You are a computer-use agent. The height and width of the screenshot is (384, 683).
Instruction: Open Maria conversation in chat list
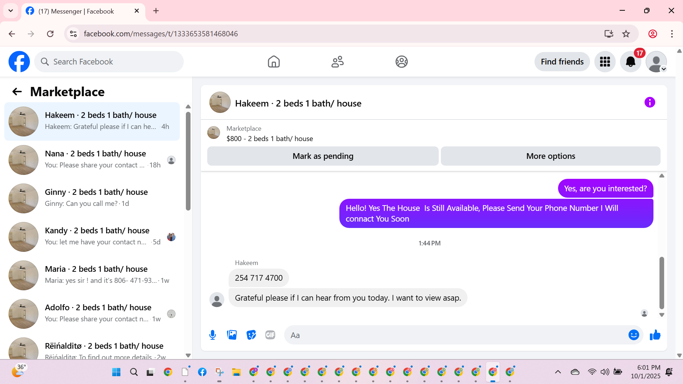92,275
